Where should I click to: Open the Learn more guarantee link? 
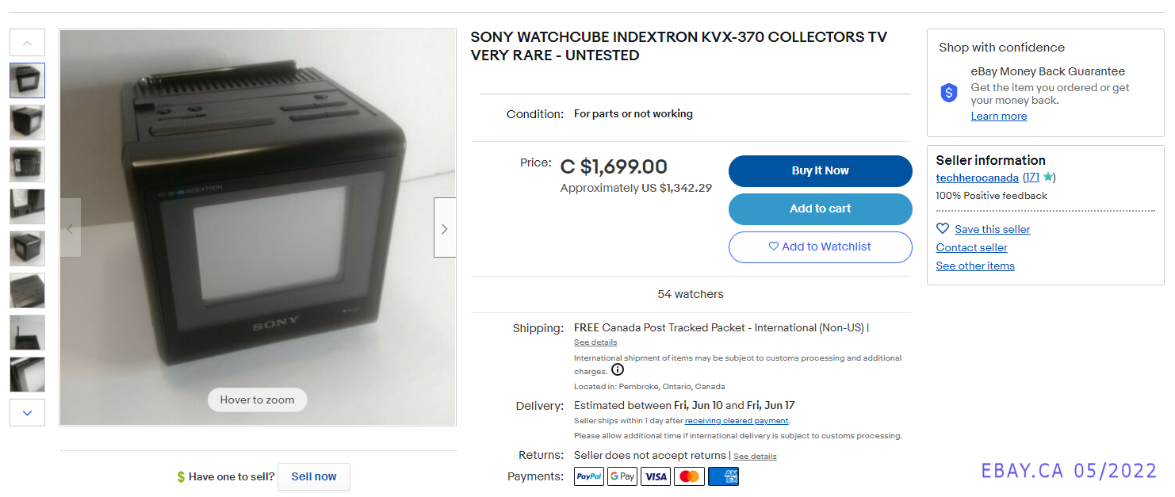tap(998, 116)
